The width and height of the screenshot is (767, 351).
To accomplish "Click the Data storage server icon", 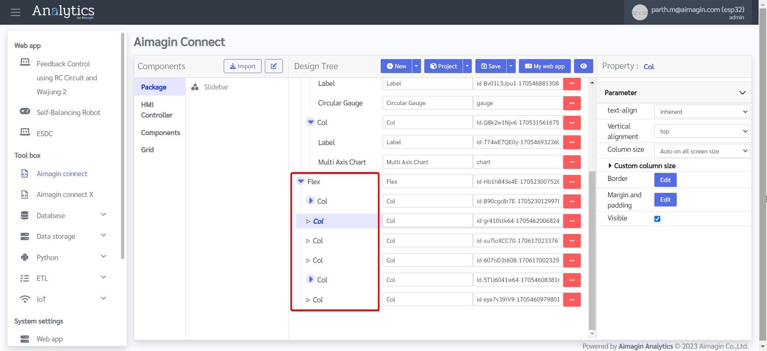I will click(x=25, y=236).
